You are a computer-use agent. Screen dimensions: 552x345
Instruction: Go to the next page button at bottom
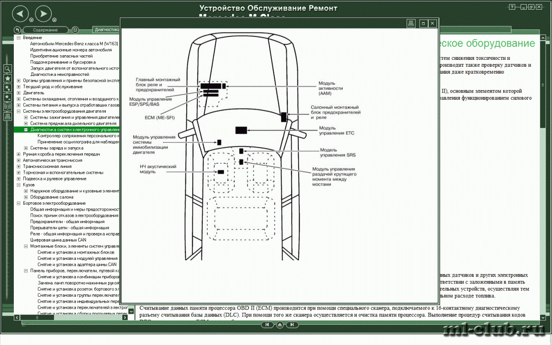(292, 325)
